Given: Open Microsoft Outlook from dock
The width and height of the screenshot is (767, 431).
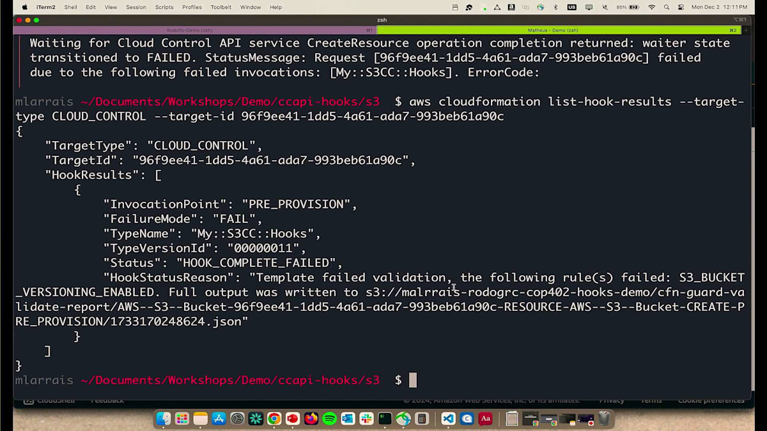Looking at the screenshot, I should [x=348, y=419].
